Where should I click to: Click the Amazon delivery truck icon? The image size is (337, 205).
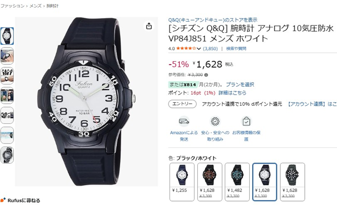pyautogui.click(x=184, y=121)
